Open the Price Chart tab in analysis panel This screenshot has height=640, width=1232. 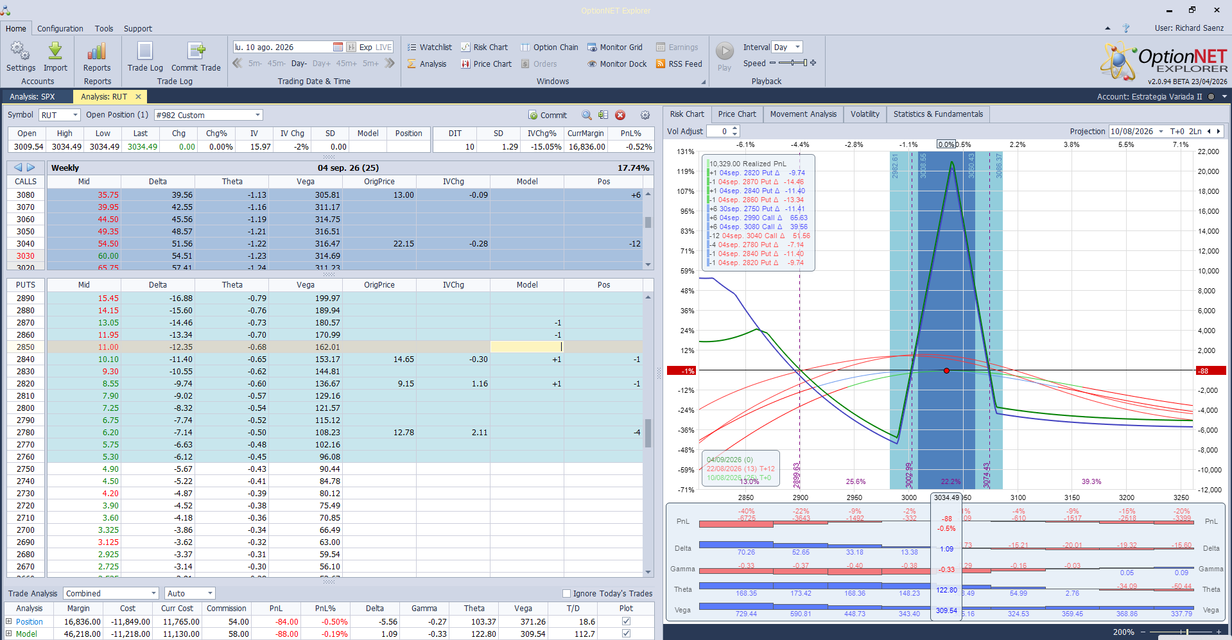click(x=737, y=114)
